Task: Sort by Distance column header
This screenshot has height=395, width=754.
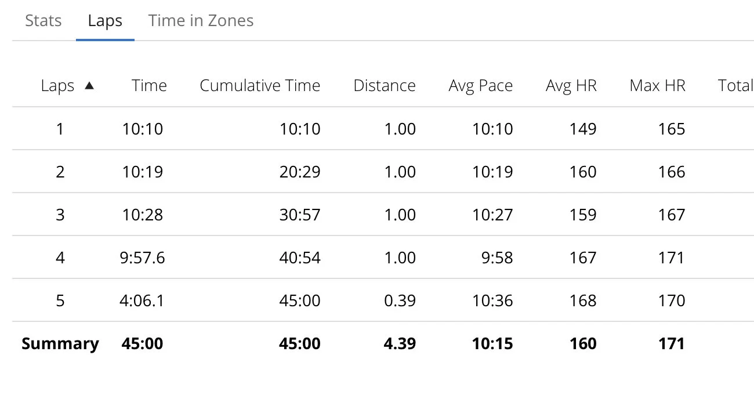Action: [385, 86]
